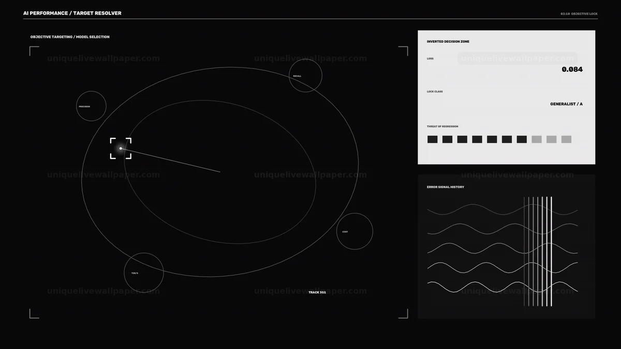
Task: Click the 03:10 OBJECTIVE LOCK status text
Action: [579, 13]
